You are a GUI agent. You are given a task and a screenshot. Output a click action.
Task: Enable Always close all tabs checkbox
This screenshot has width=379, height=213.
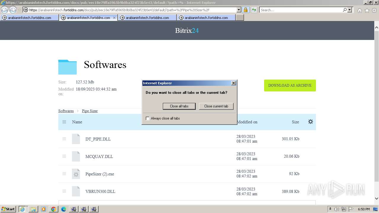147,118
